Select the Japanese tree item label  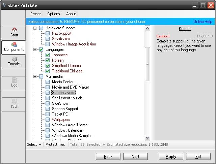[x=60, y=55]
